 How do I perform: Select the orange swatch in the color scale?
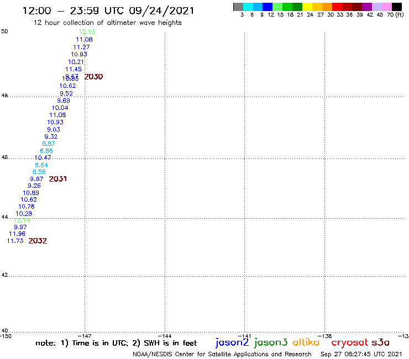(x=327, y=7)
